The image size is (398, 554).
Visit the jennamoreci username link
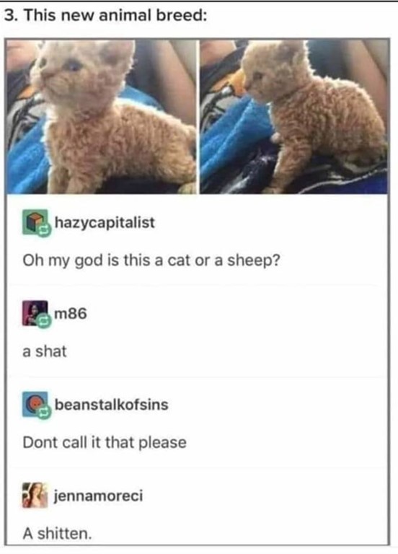tap(99, 496)
